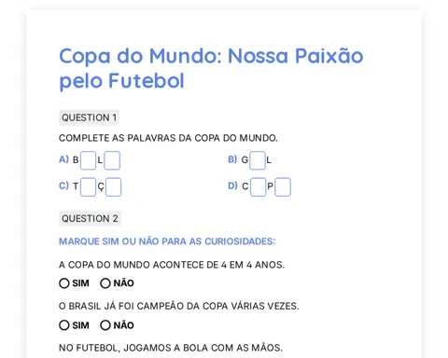Click the Copa do Mundo worksheet title
The width and height of the screenshot is (448, 358).
[x=211, y=68]
